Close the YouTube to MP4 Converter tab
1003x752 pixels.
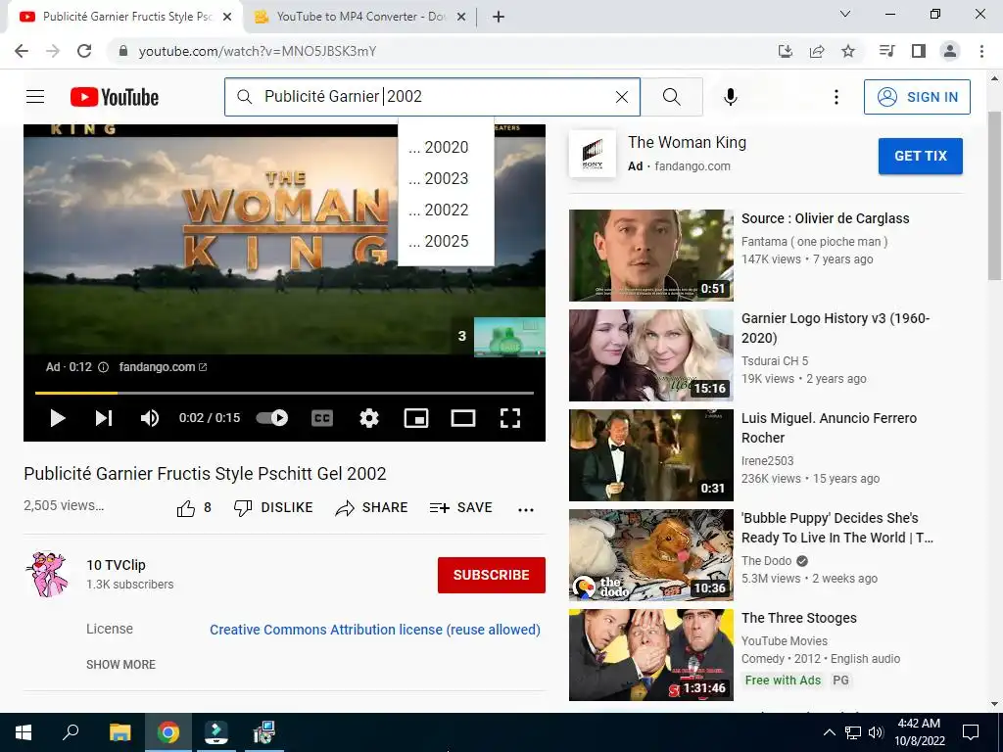(461, 17)
